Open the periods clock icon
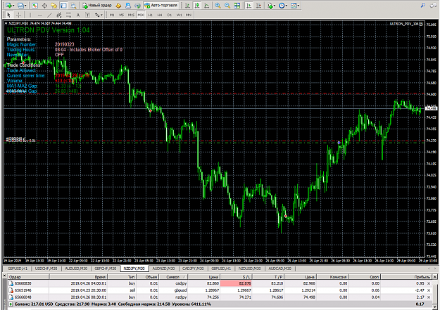Image resolution: width=440 pixels, height=310 pixels. point(282,6)
